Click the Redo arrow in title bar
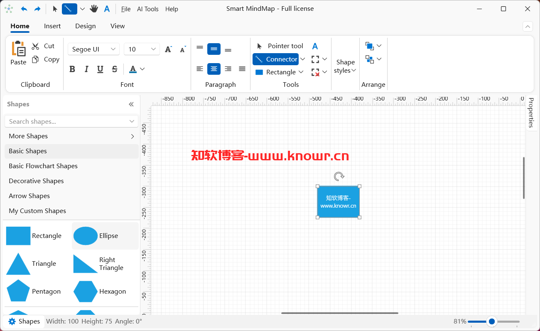 tap(37, 9)
